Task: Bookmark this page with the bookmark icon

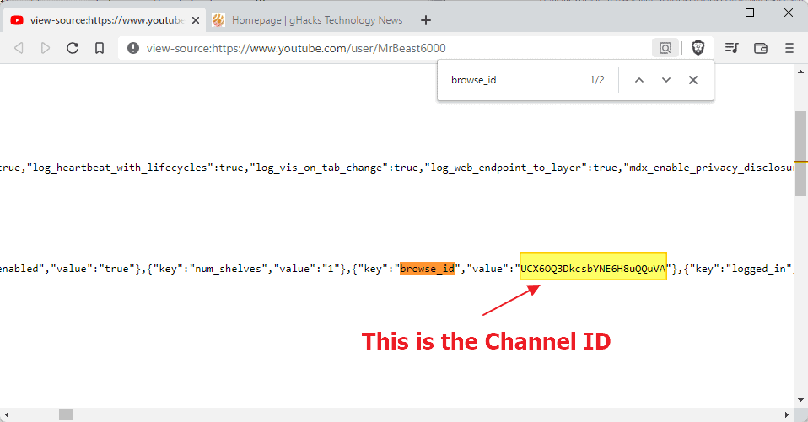Action: pos(100,48)
